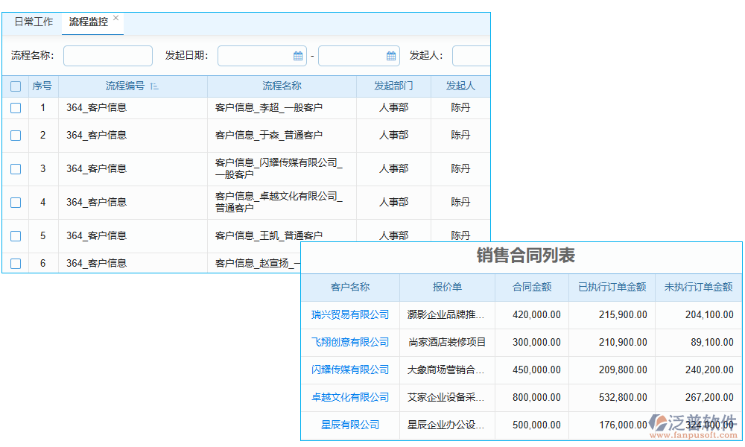The height and width of the screenshot is (447, 745).
Task: Open 闪耀传媒有限公司 in the sales contract list
Action: (x=350, y=370)
